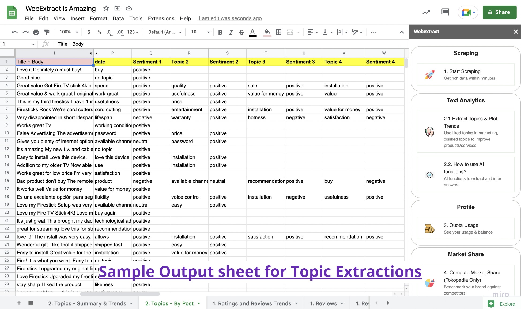Open the Extensions menu
This screenshot has width=521, height=309.
pos(161,18)
